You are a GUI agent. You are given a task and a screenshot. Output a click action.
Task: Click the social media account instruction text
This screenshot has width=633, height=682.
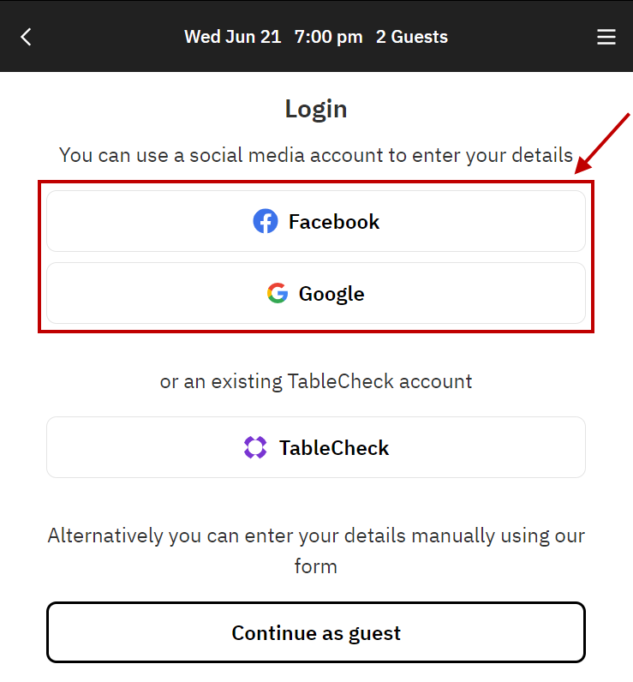tap(316, 155)
